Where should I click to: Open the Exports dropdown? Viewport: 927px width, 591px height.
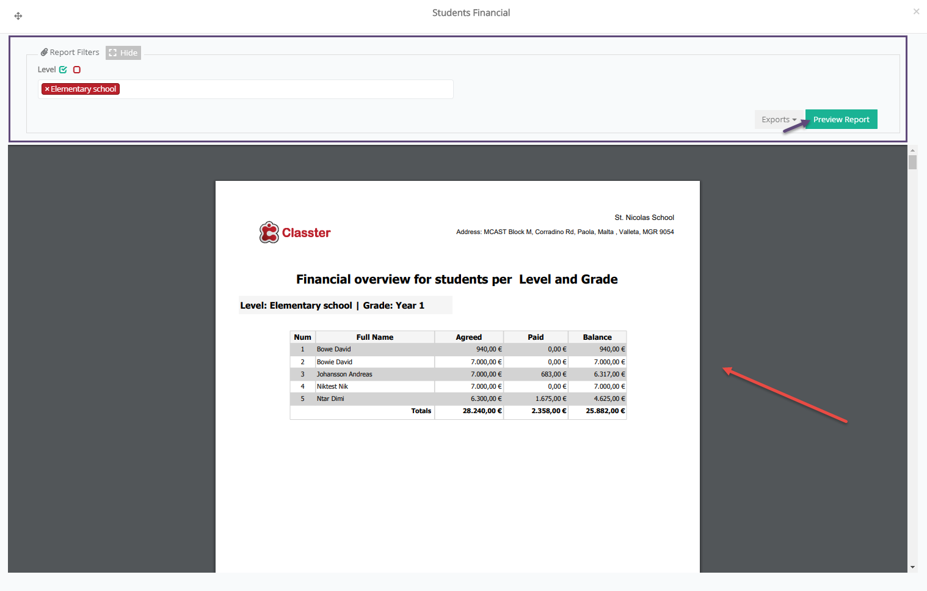(779, 120)
